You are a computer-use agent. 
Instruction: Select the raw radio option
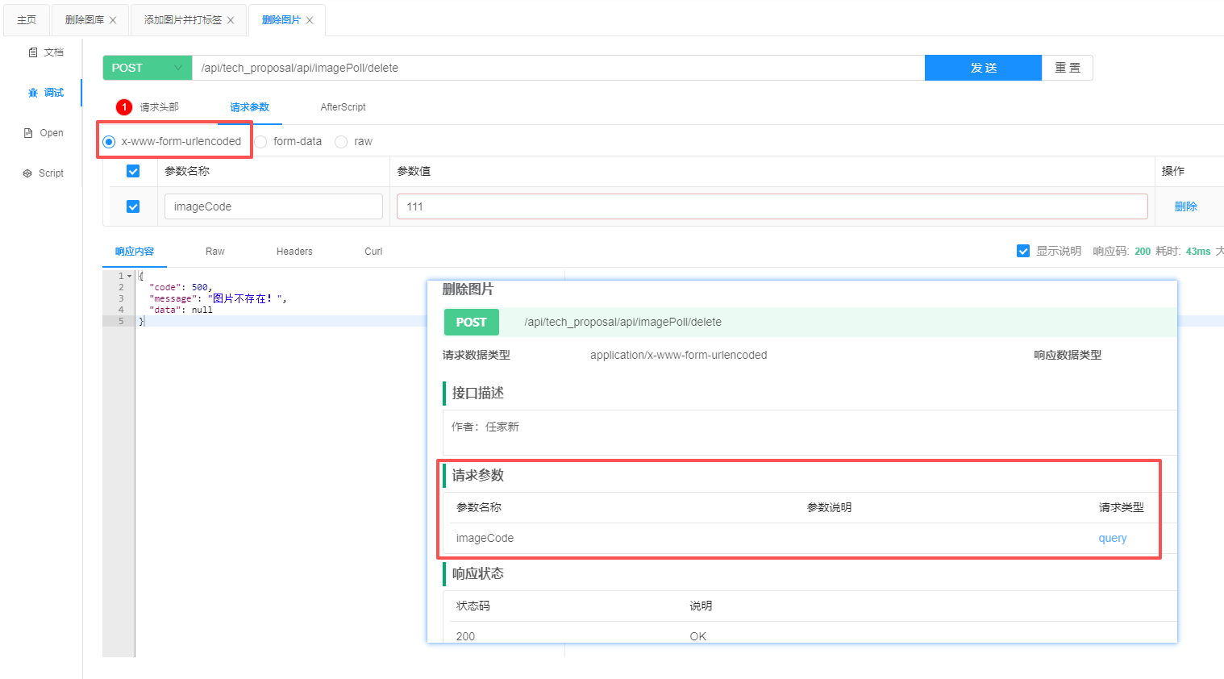click(341, 142)
